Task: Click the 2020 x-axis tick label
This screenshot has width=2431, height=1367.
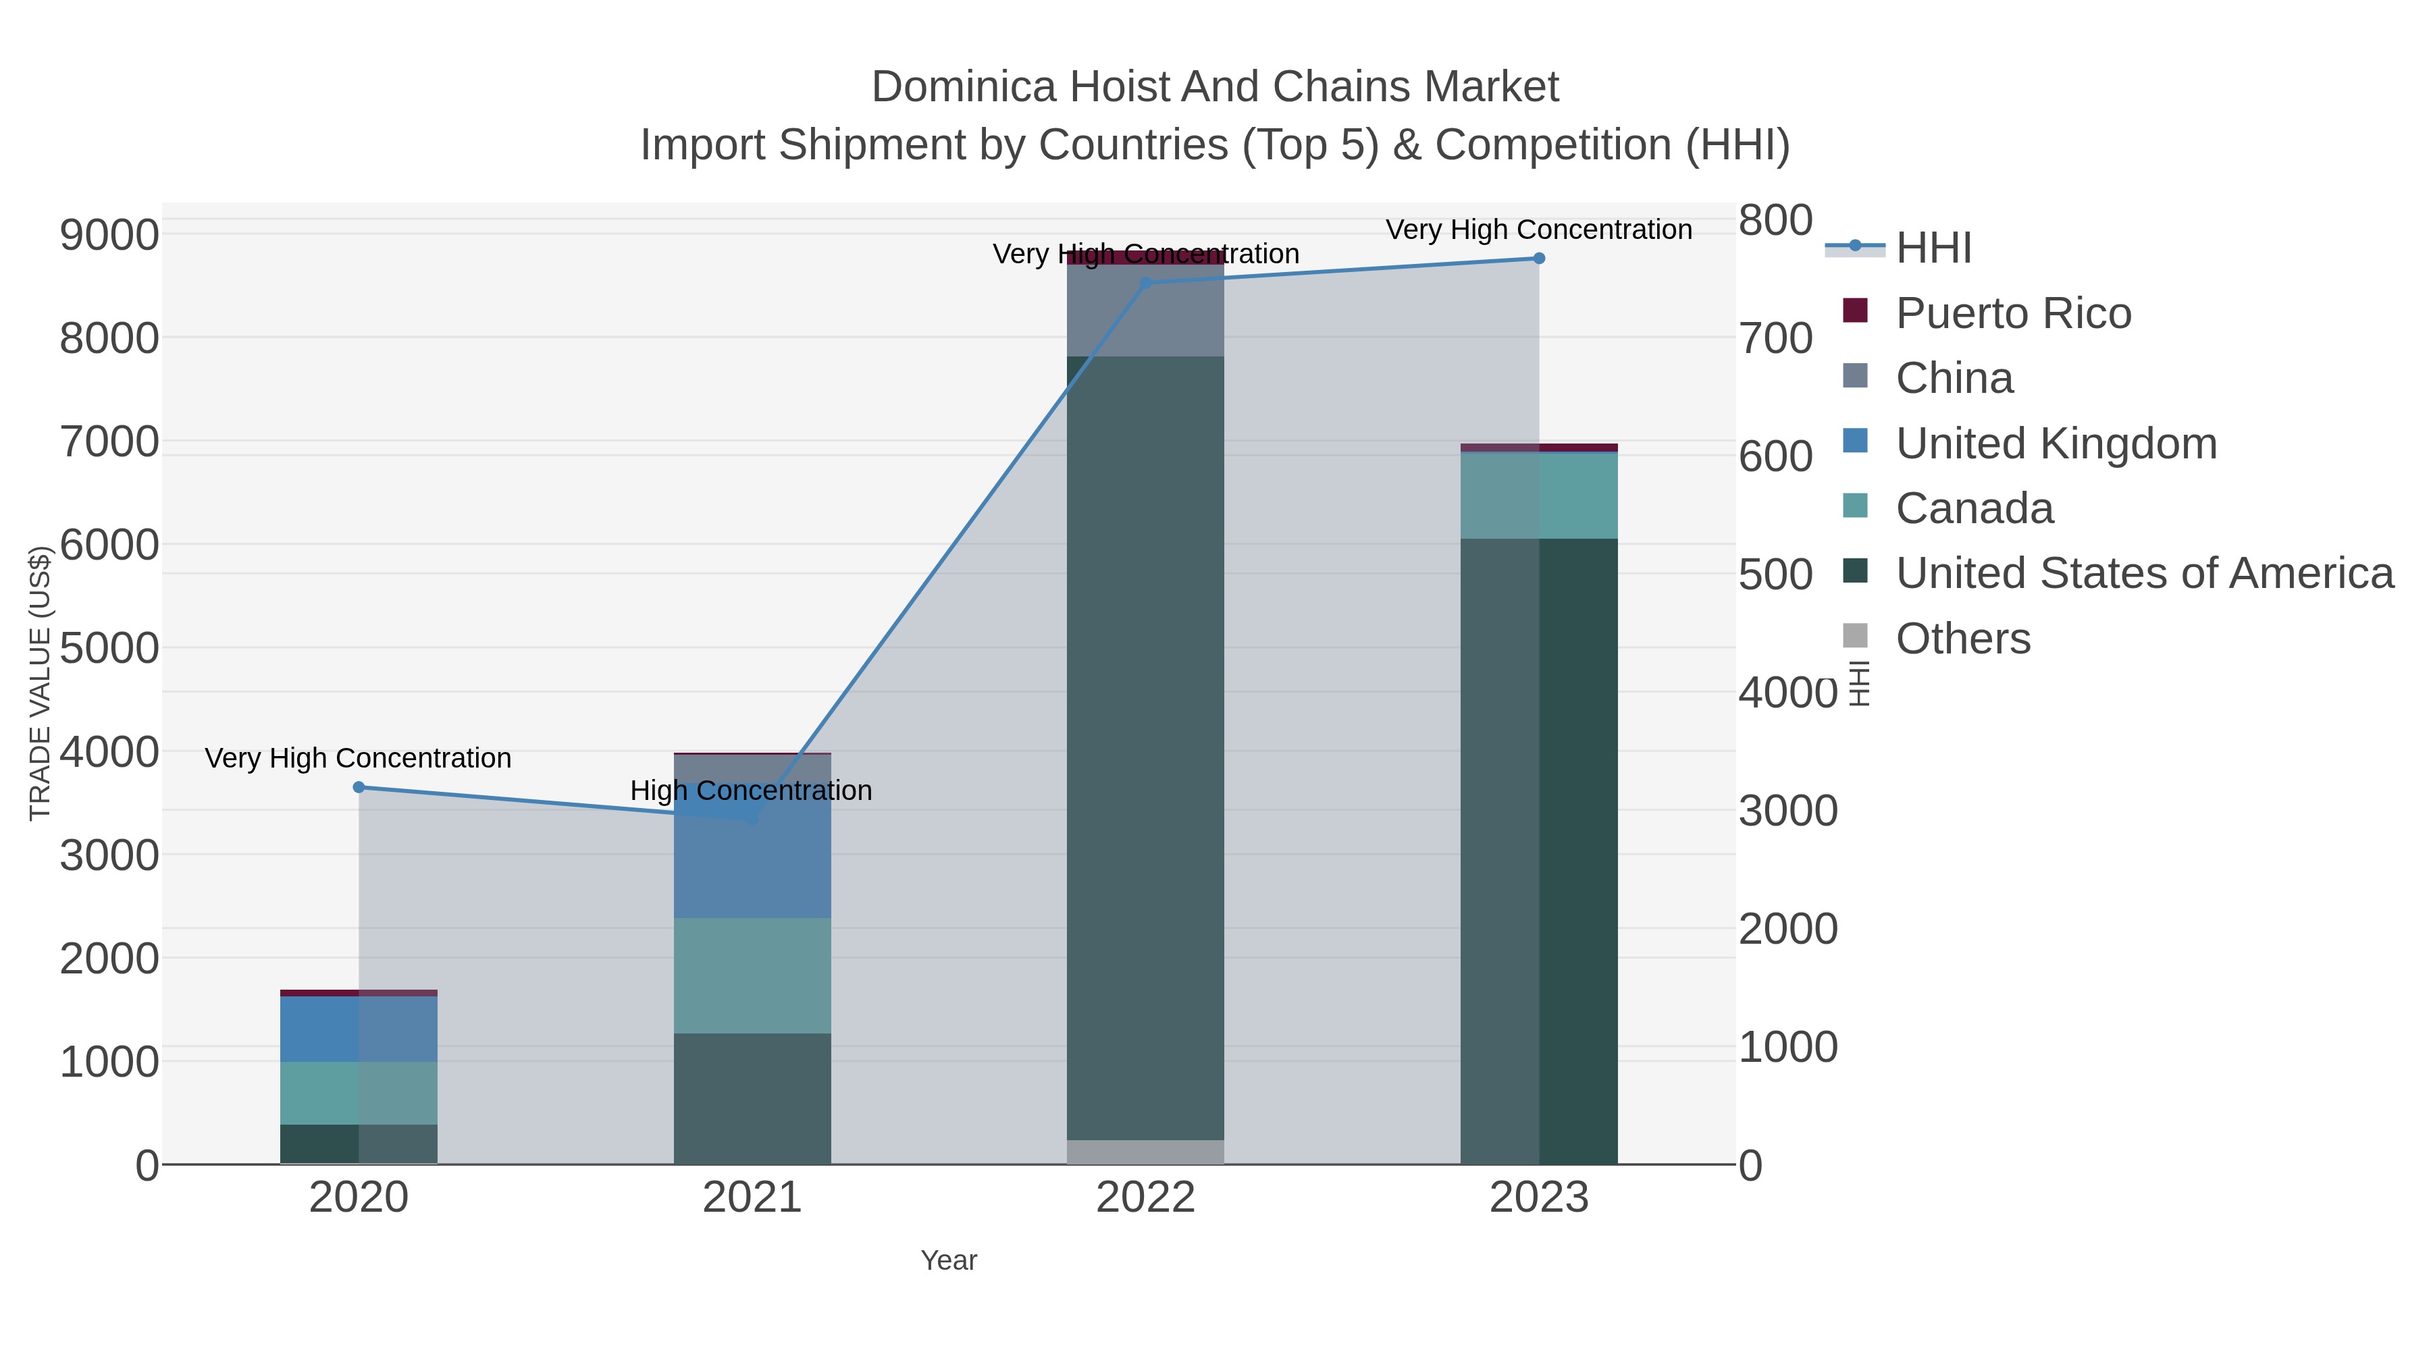Action: pyautogui.click(x=359, y=1198)
